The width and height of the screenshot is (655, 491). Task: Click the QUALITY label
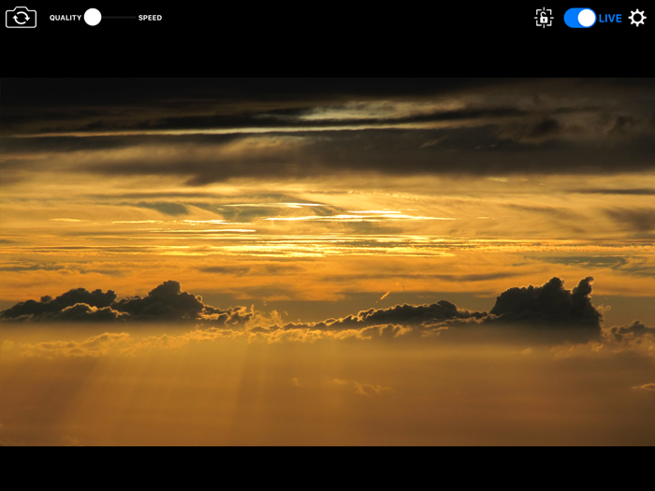pyautogui.click(x=65, y=18)
